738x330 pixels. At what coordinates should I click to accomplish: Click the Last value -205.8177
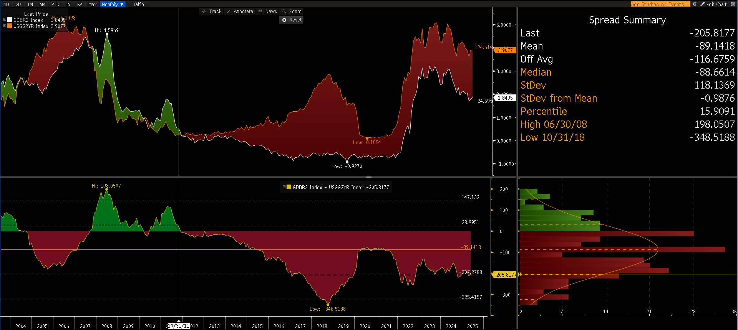(712, 33)
